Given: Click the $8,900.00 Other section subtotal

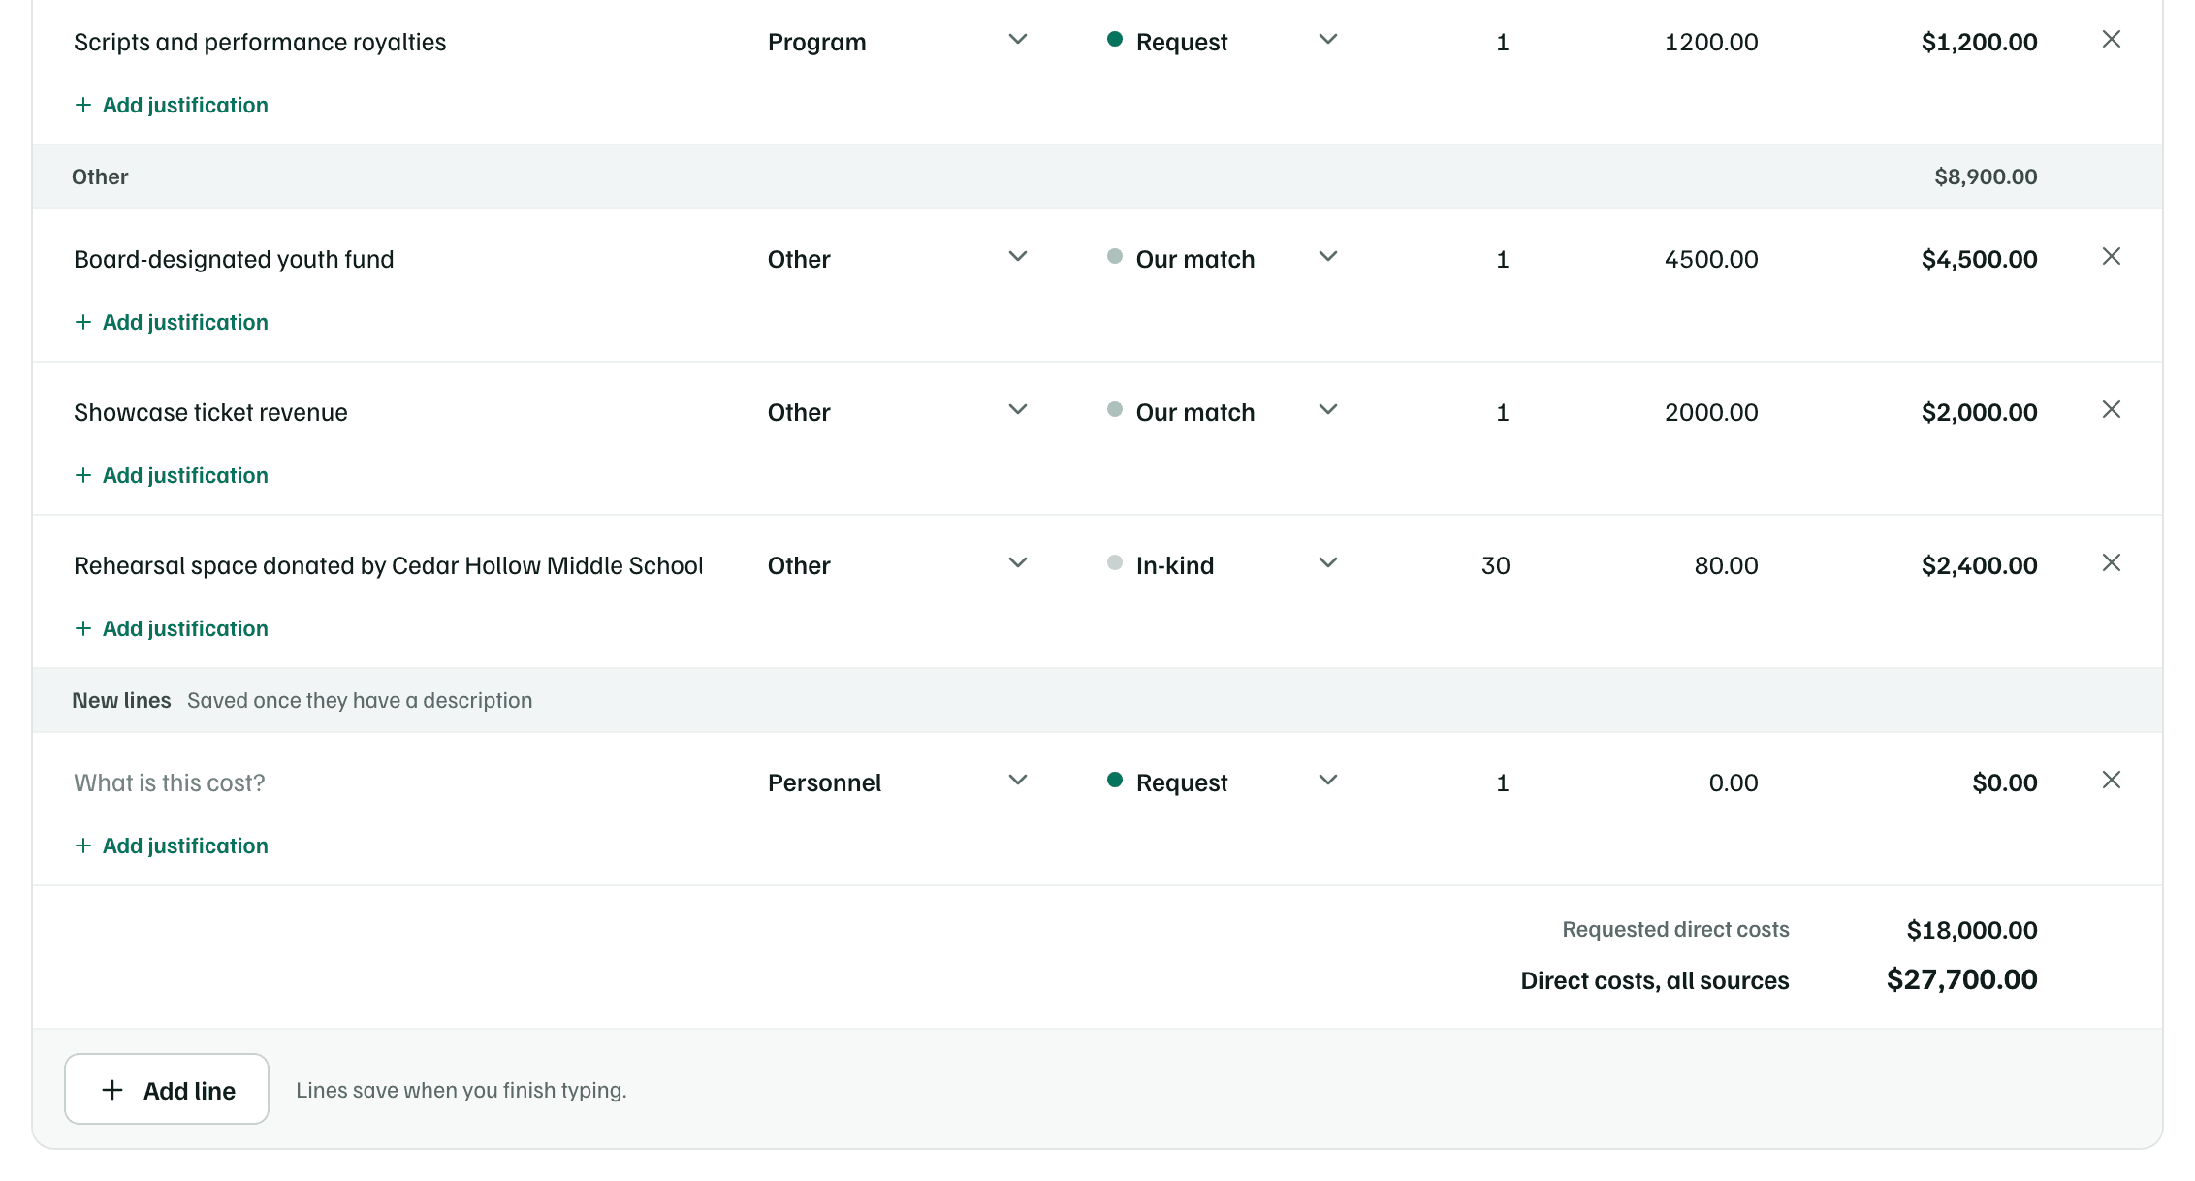Looking at the screenshot, I should point(1986,176).
